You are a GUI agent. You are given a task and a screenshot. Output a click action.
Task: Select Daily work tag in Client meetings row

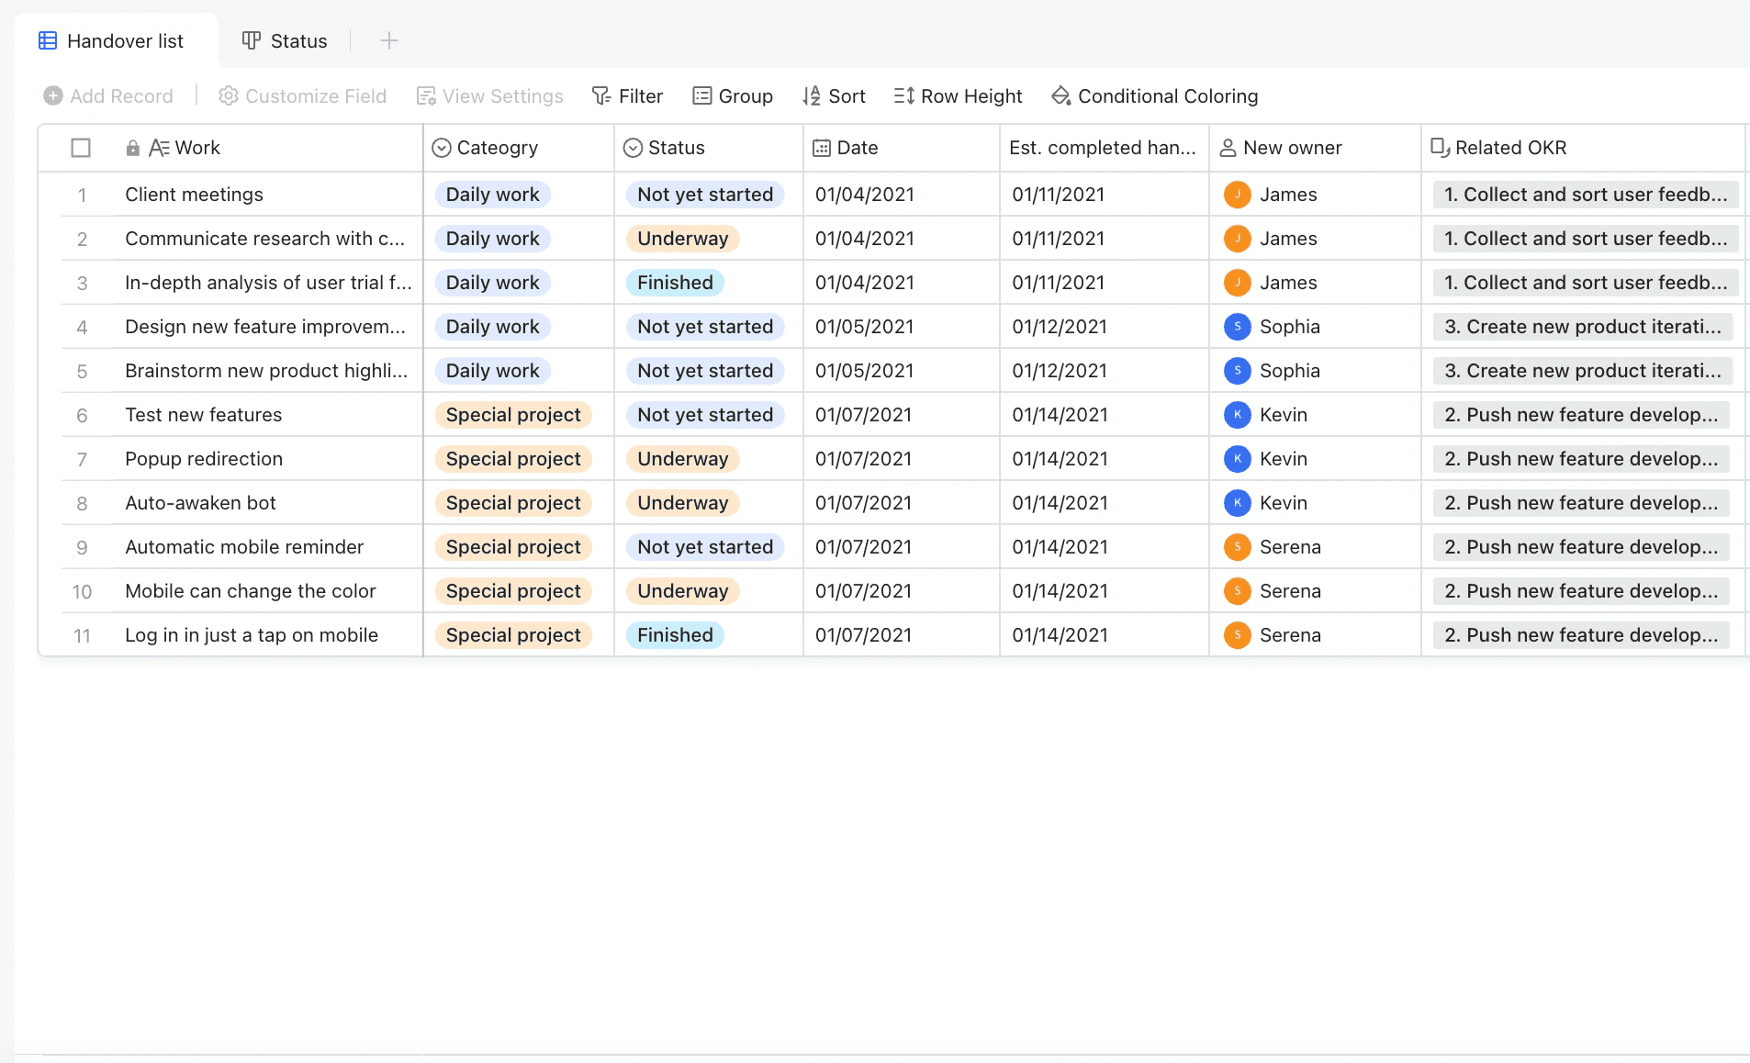[493, 195]
